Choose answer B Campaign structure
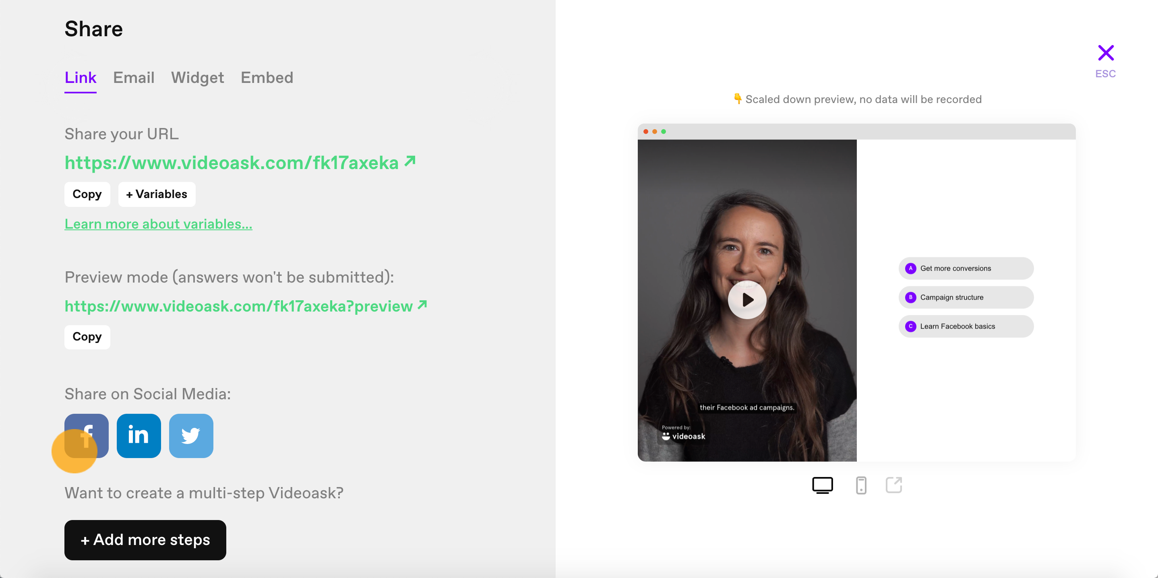 tap(966, 297)
